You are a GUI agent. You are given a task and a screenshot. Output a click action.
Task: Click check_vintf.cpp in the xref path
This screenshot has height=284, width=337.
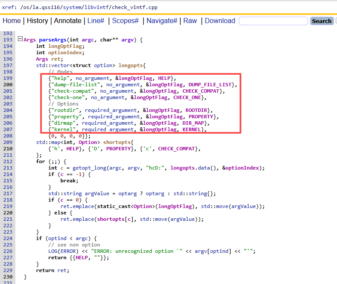pyautogui.click(x=135, y=7)
